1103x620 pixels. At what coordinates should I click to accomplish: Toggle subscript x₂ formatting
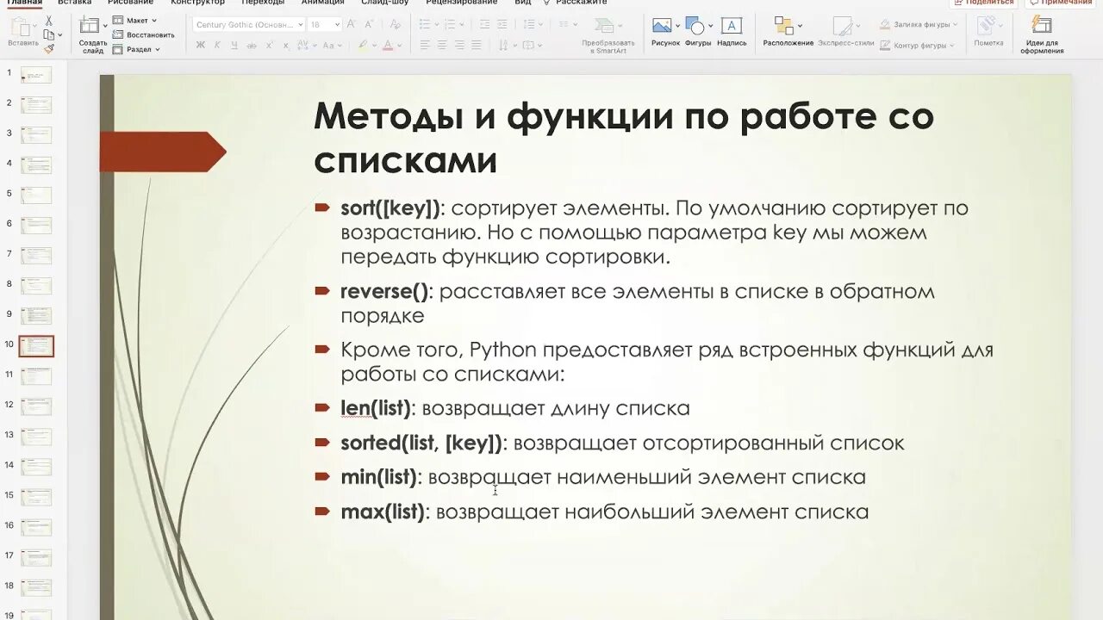(288, 45)
